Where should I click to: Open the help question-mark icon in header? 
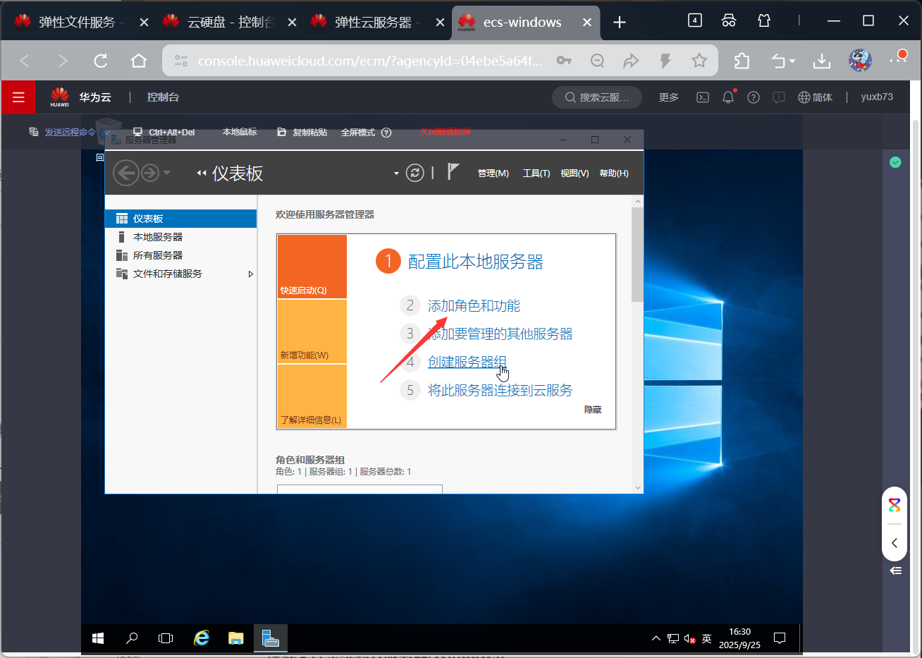click(x=754, y=97)
